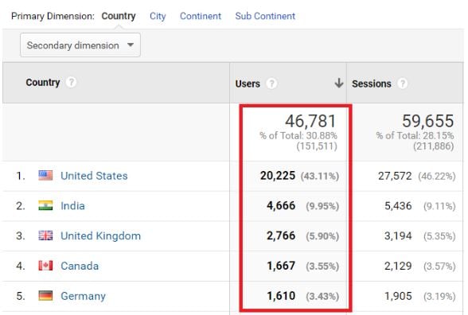Select the sessions '% of Total: 28.15%' text

pyautogui.click(x=415, y=136)
